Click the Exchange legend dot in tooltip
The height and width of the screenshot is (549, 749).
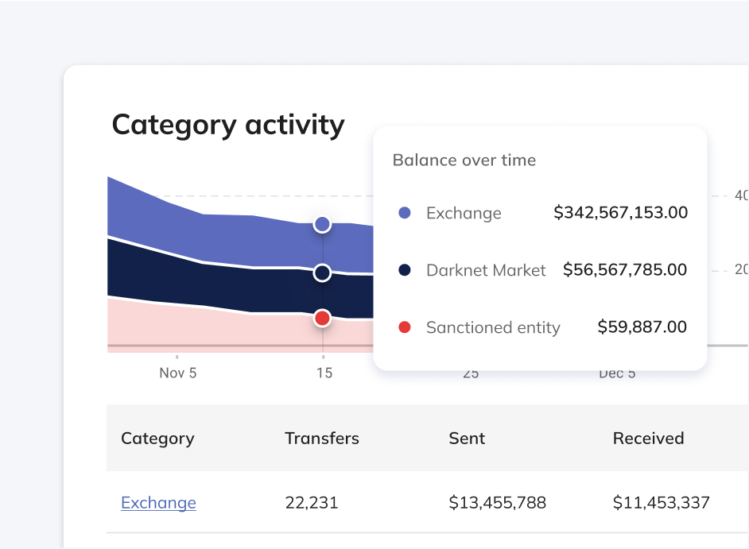[405, 213]
